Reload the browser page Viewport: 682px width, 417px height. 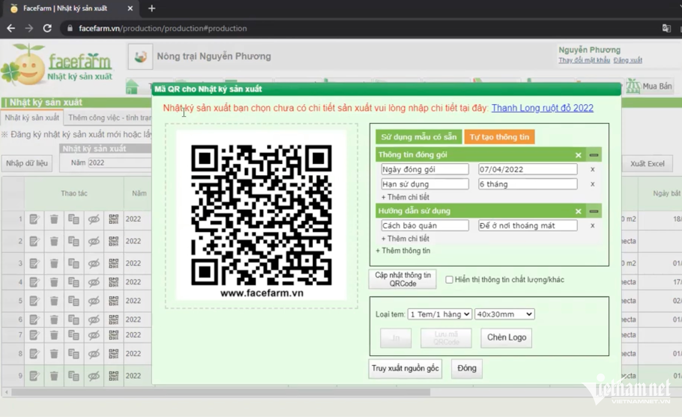coord(47,28)
